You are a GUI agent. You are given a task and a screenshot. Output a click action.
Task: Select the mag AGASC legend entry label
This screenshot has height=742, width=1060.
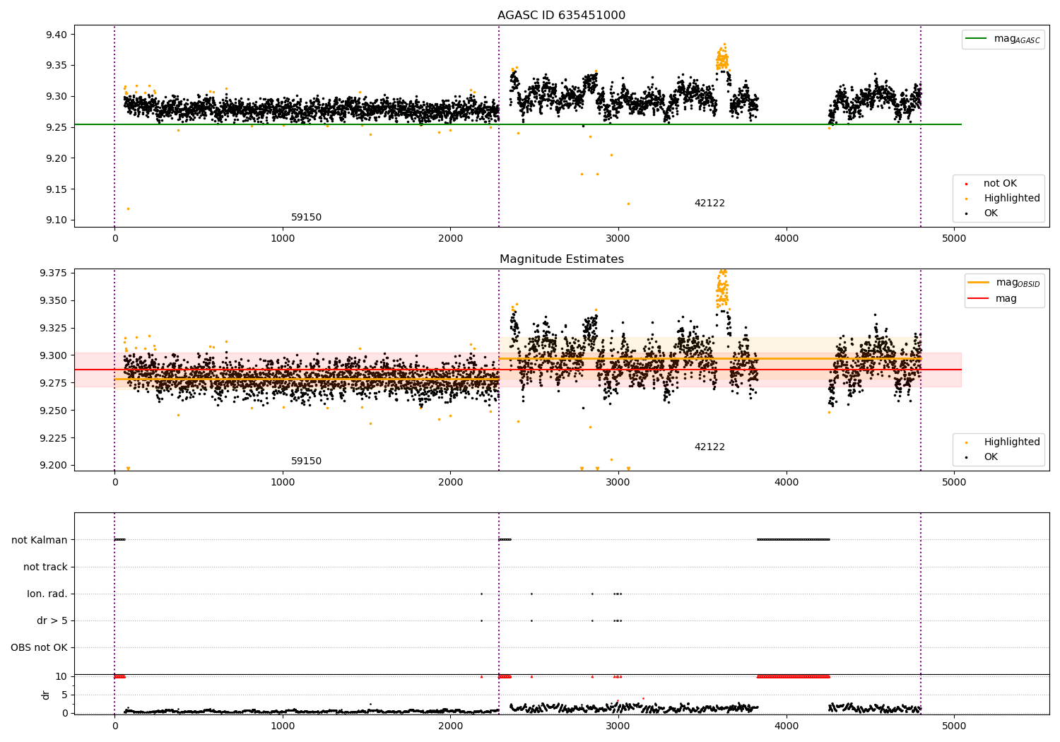click(1017, 39)
